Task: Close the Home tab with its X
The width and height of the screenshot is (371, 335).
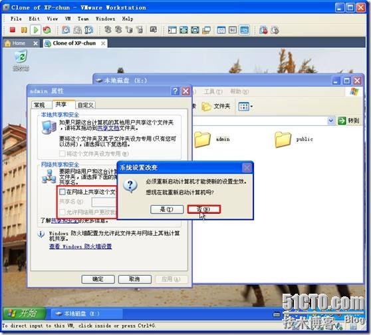Action: 35,43
